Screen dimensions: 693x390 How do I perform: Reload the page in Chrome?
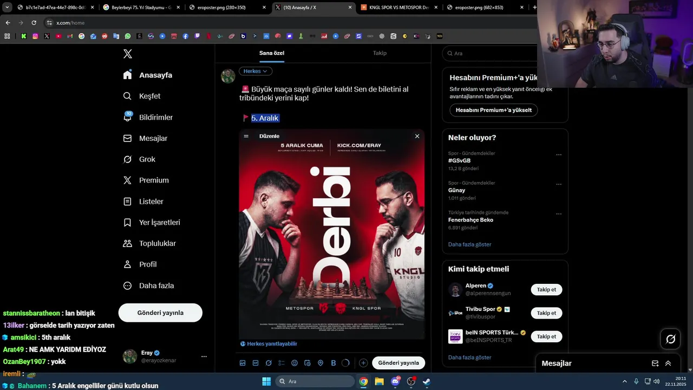click(x=34, y=23)
